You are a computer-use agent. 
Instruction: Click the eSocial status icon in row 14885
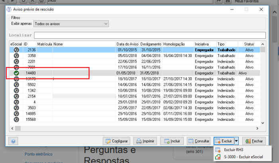(x=16, y=114)
